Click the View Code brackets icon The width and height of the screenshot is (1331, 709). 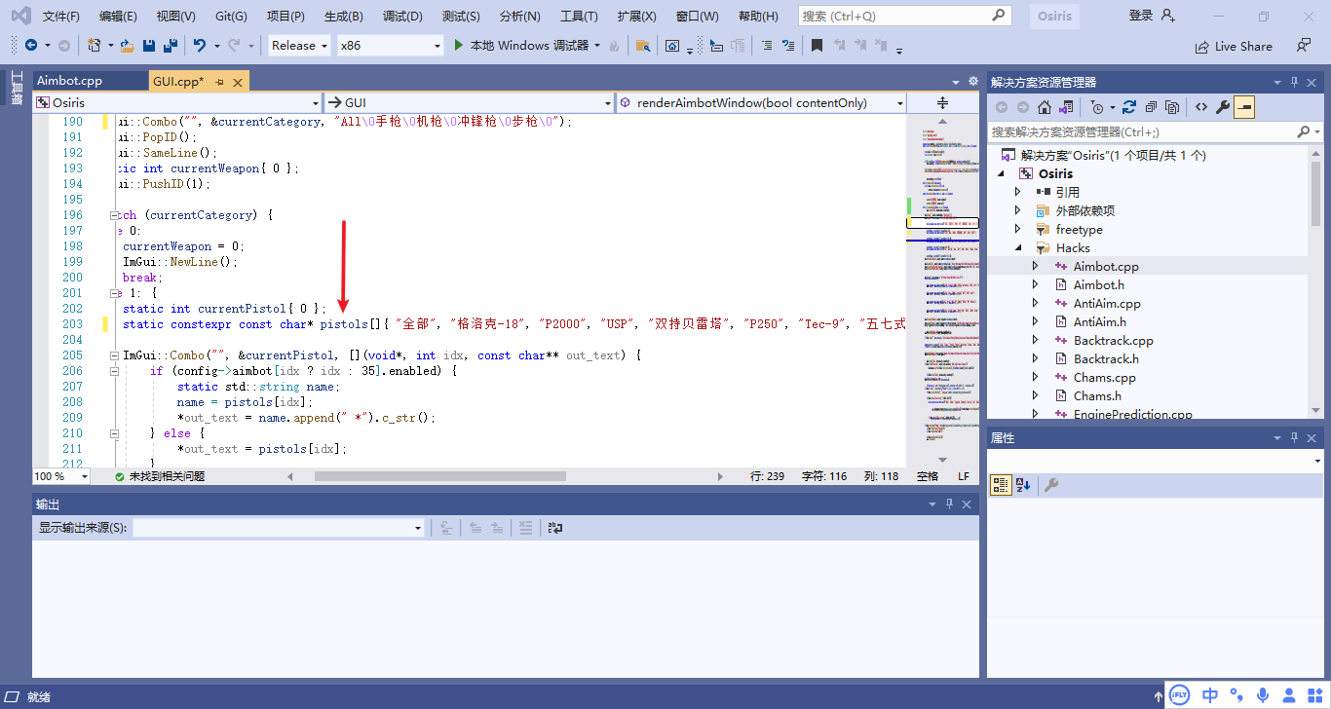tap(1201, 107)
